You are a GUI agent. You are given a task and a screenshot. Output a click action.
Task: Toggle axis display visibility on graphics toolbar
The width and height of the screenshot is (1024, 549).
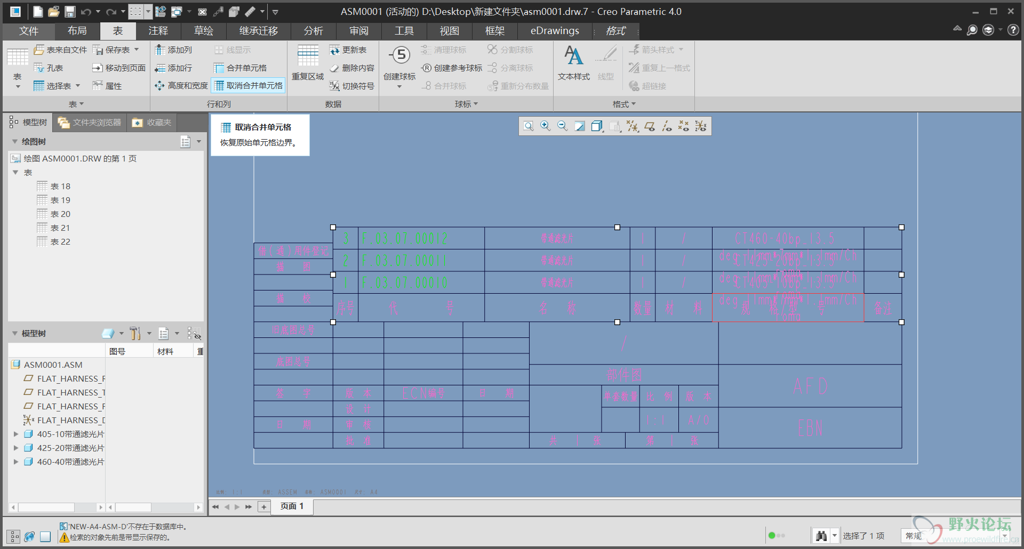667,126
